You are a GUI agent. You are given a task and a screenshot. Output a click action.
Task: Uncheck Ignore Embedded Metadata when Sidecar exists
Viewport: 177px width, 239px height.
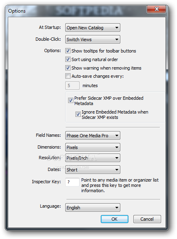click(x=78, y=114)
